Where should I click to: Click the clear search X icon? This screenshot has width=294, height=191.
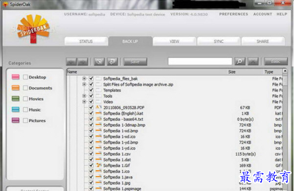click(253, 61)
